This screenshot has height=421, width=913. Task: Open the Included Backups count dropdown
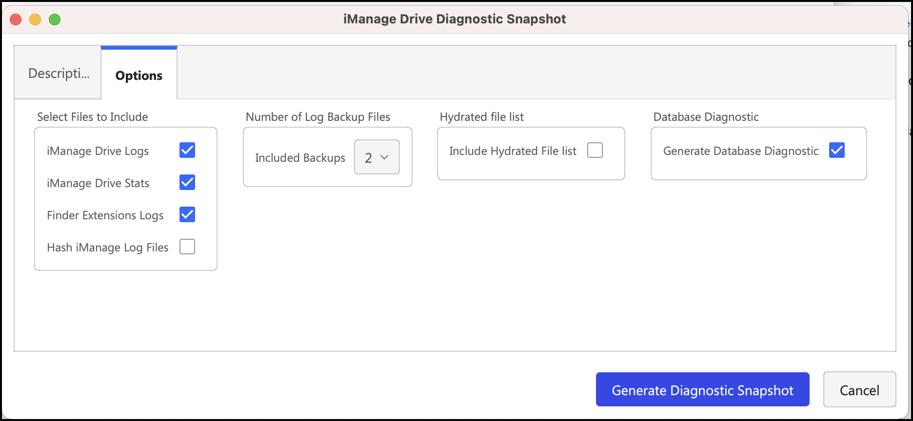pyautogui.click(x=377, y=157)
